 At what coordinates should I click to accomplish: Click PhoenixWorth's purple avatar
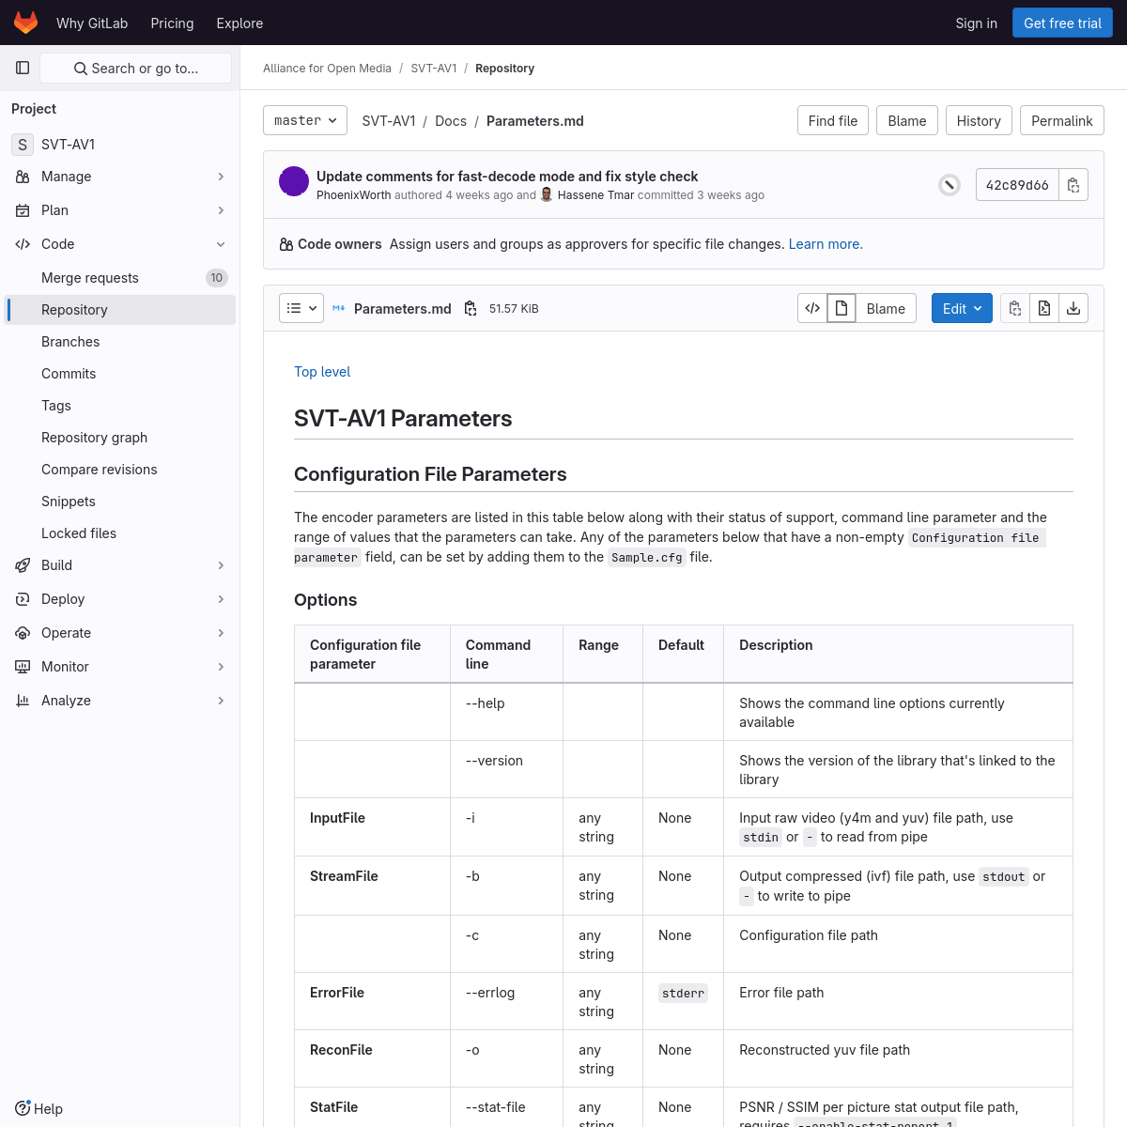pos(294,181)
